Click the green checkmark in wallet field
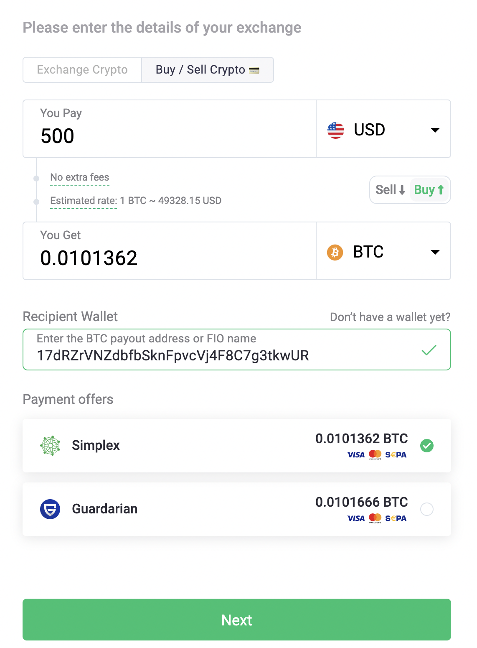Viewport: 477px width, 648px height. coord(429,350)
